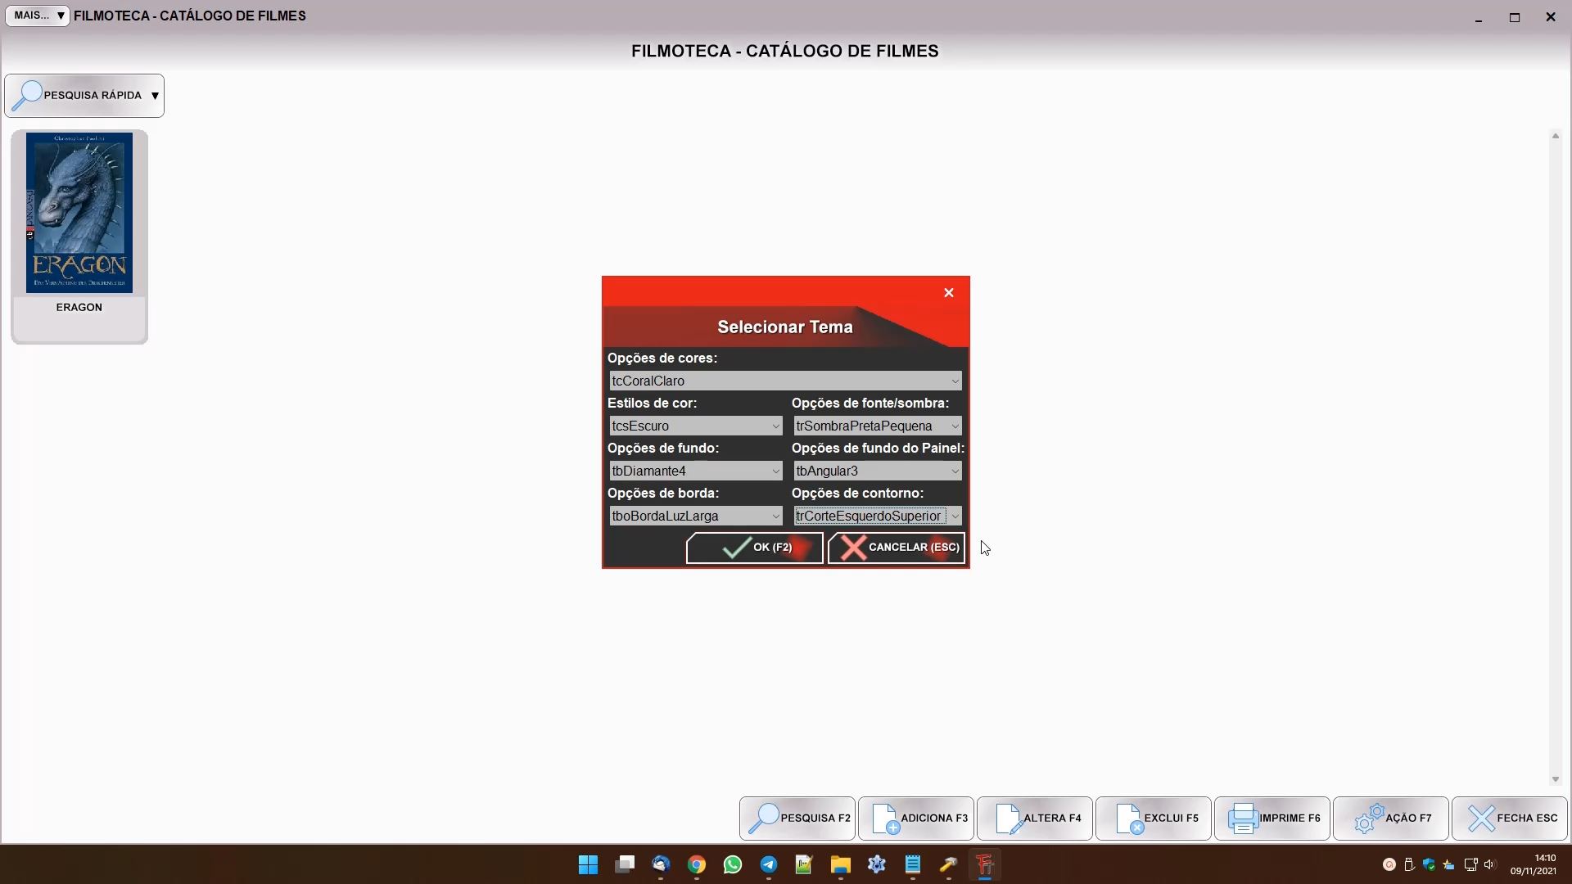
Task: Open the Opções de fonte/sombra dropdown
Action: (x=954, y=426)
